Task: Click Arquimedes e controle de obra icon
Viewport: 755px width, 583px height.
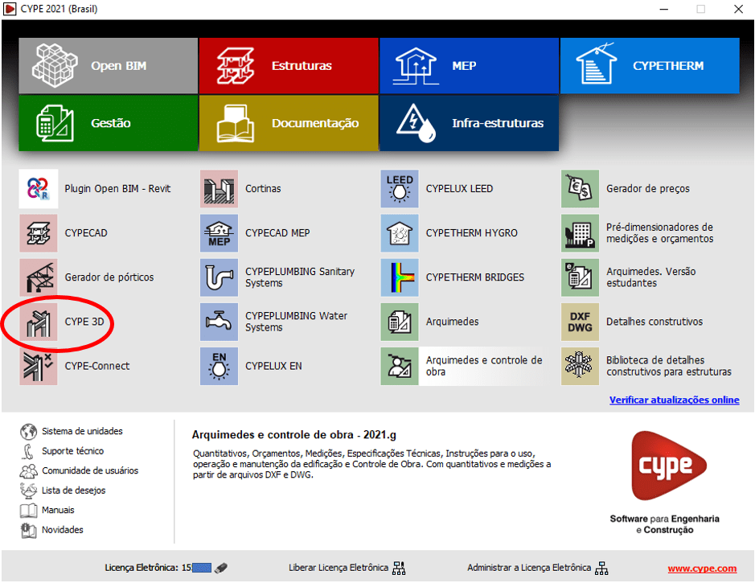Action: tap(400, 366)
